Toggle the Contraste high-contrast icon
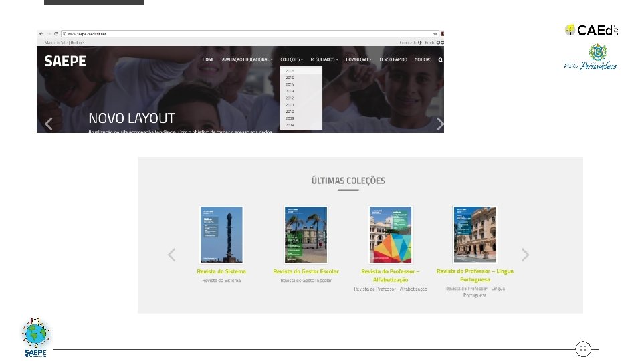This screenshot has height=361, width=642. [420, 43]
